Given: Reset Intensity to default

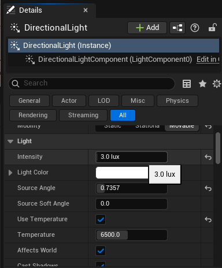Looking at the screenshot, I should click(x=208, y=157).
